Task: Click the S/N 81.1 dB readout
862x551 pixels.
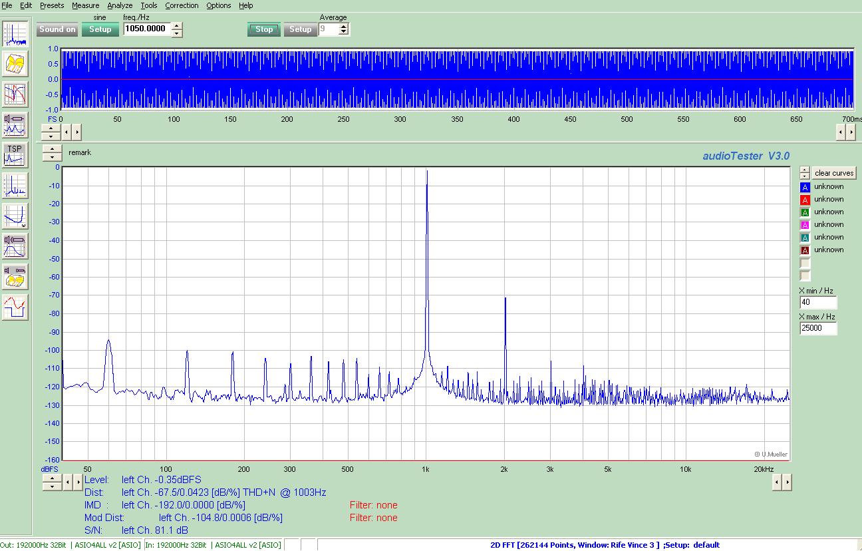Action: [136, 530]
